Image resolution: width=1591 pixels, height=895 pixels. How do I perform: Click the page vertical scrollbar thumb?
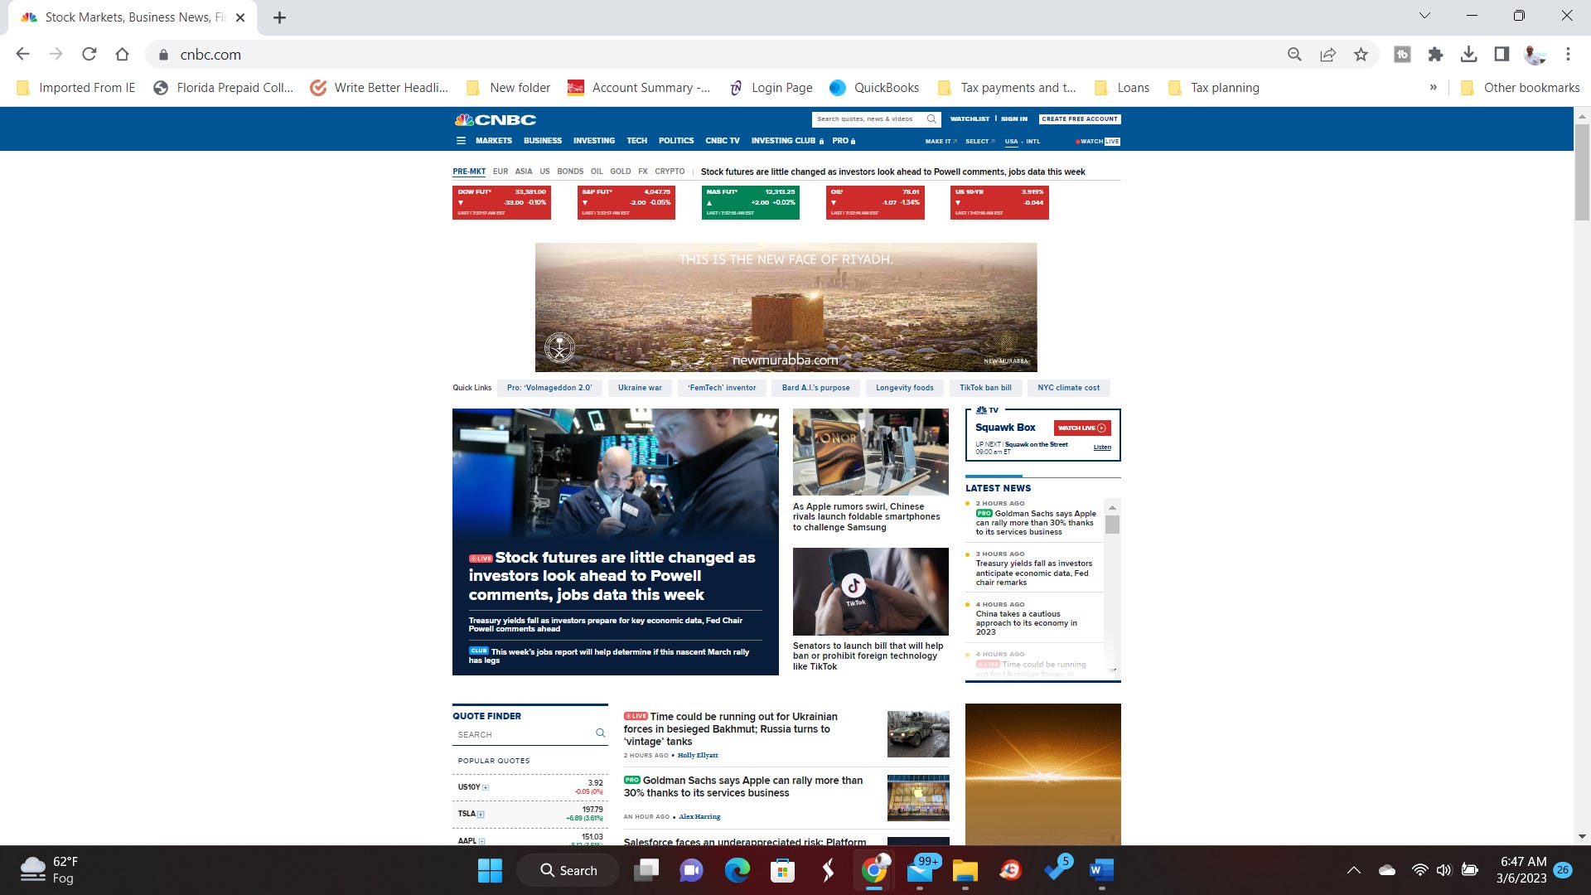pyautogui.click(x=1582, y=172)
